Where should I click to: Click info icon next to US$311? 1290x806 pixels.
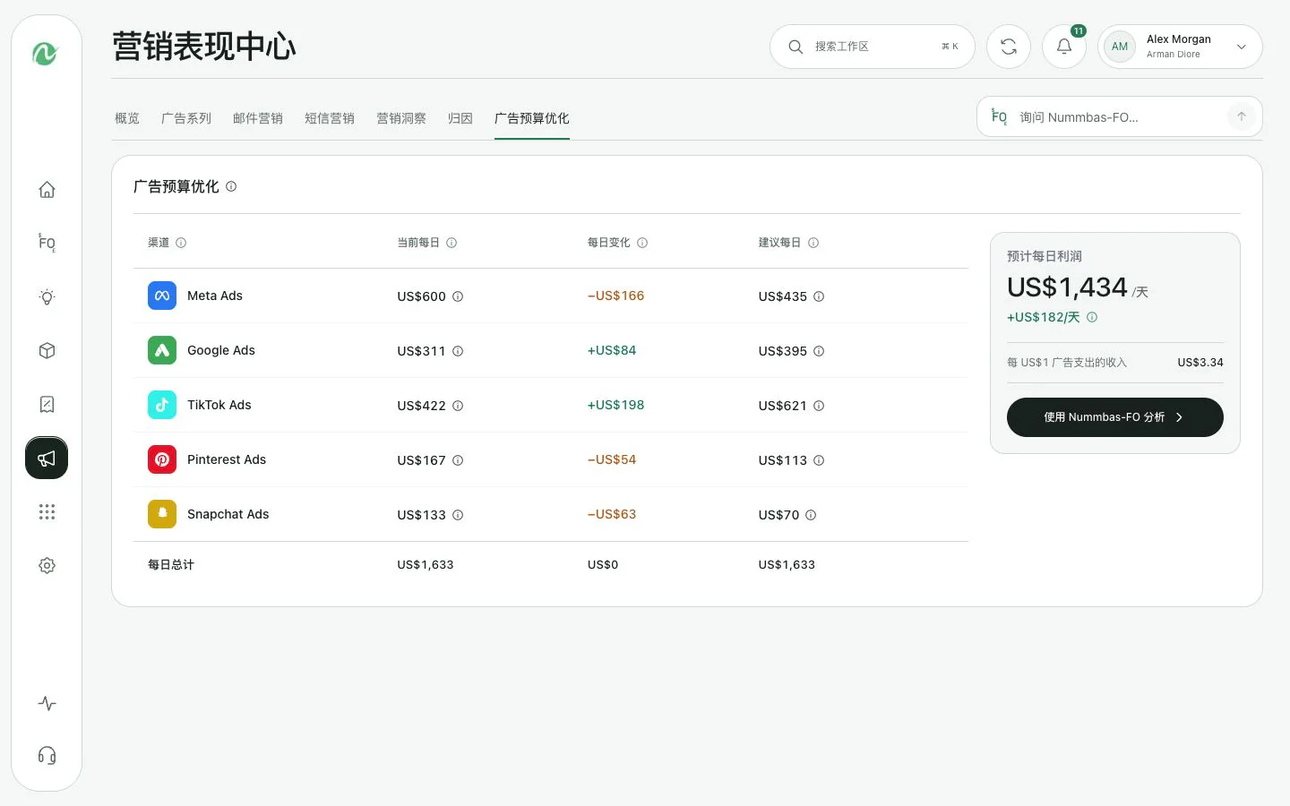click(458, 351)
